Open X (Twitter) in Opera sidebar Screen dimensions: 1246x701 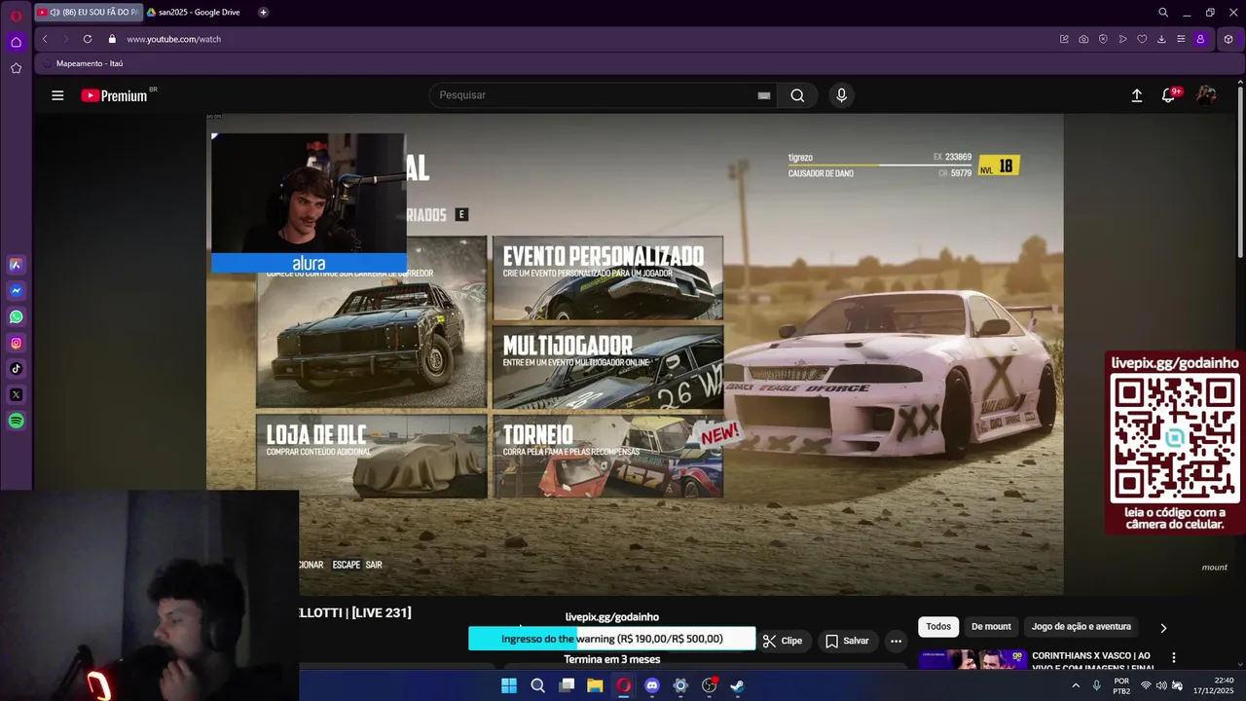pyautogui.click(x=16, y=394)
